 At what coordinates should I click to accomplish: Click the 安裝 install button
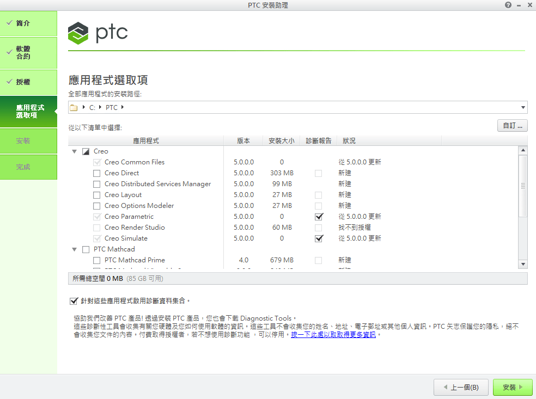(512, 388)
